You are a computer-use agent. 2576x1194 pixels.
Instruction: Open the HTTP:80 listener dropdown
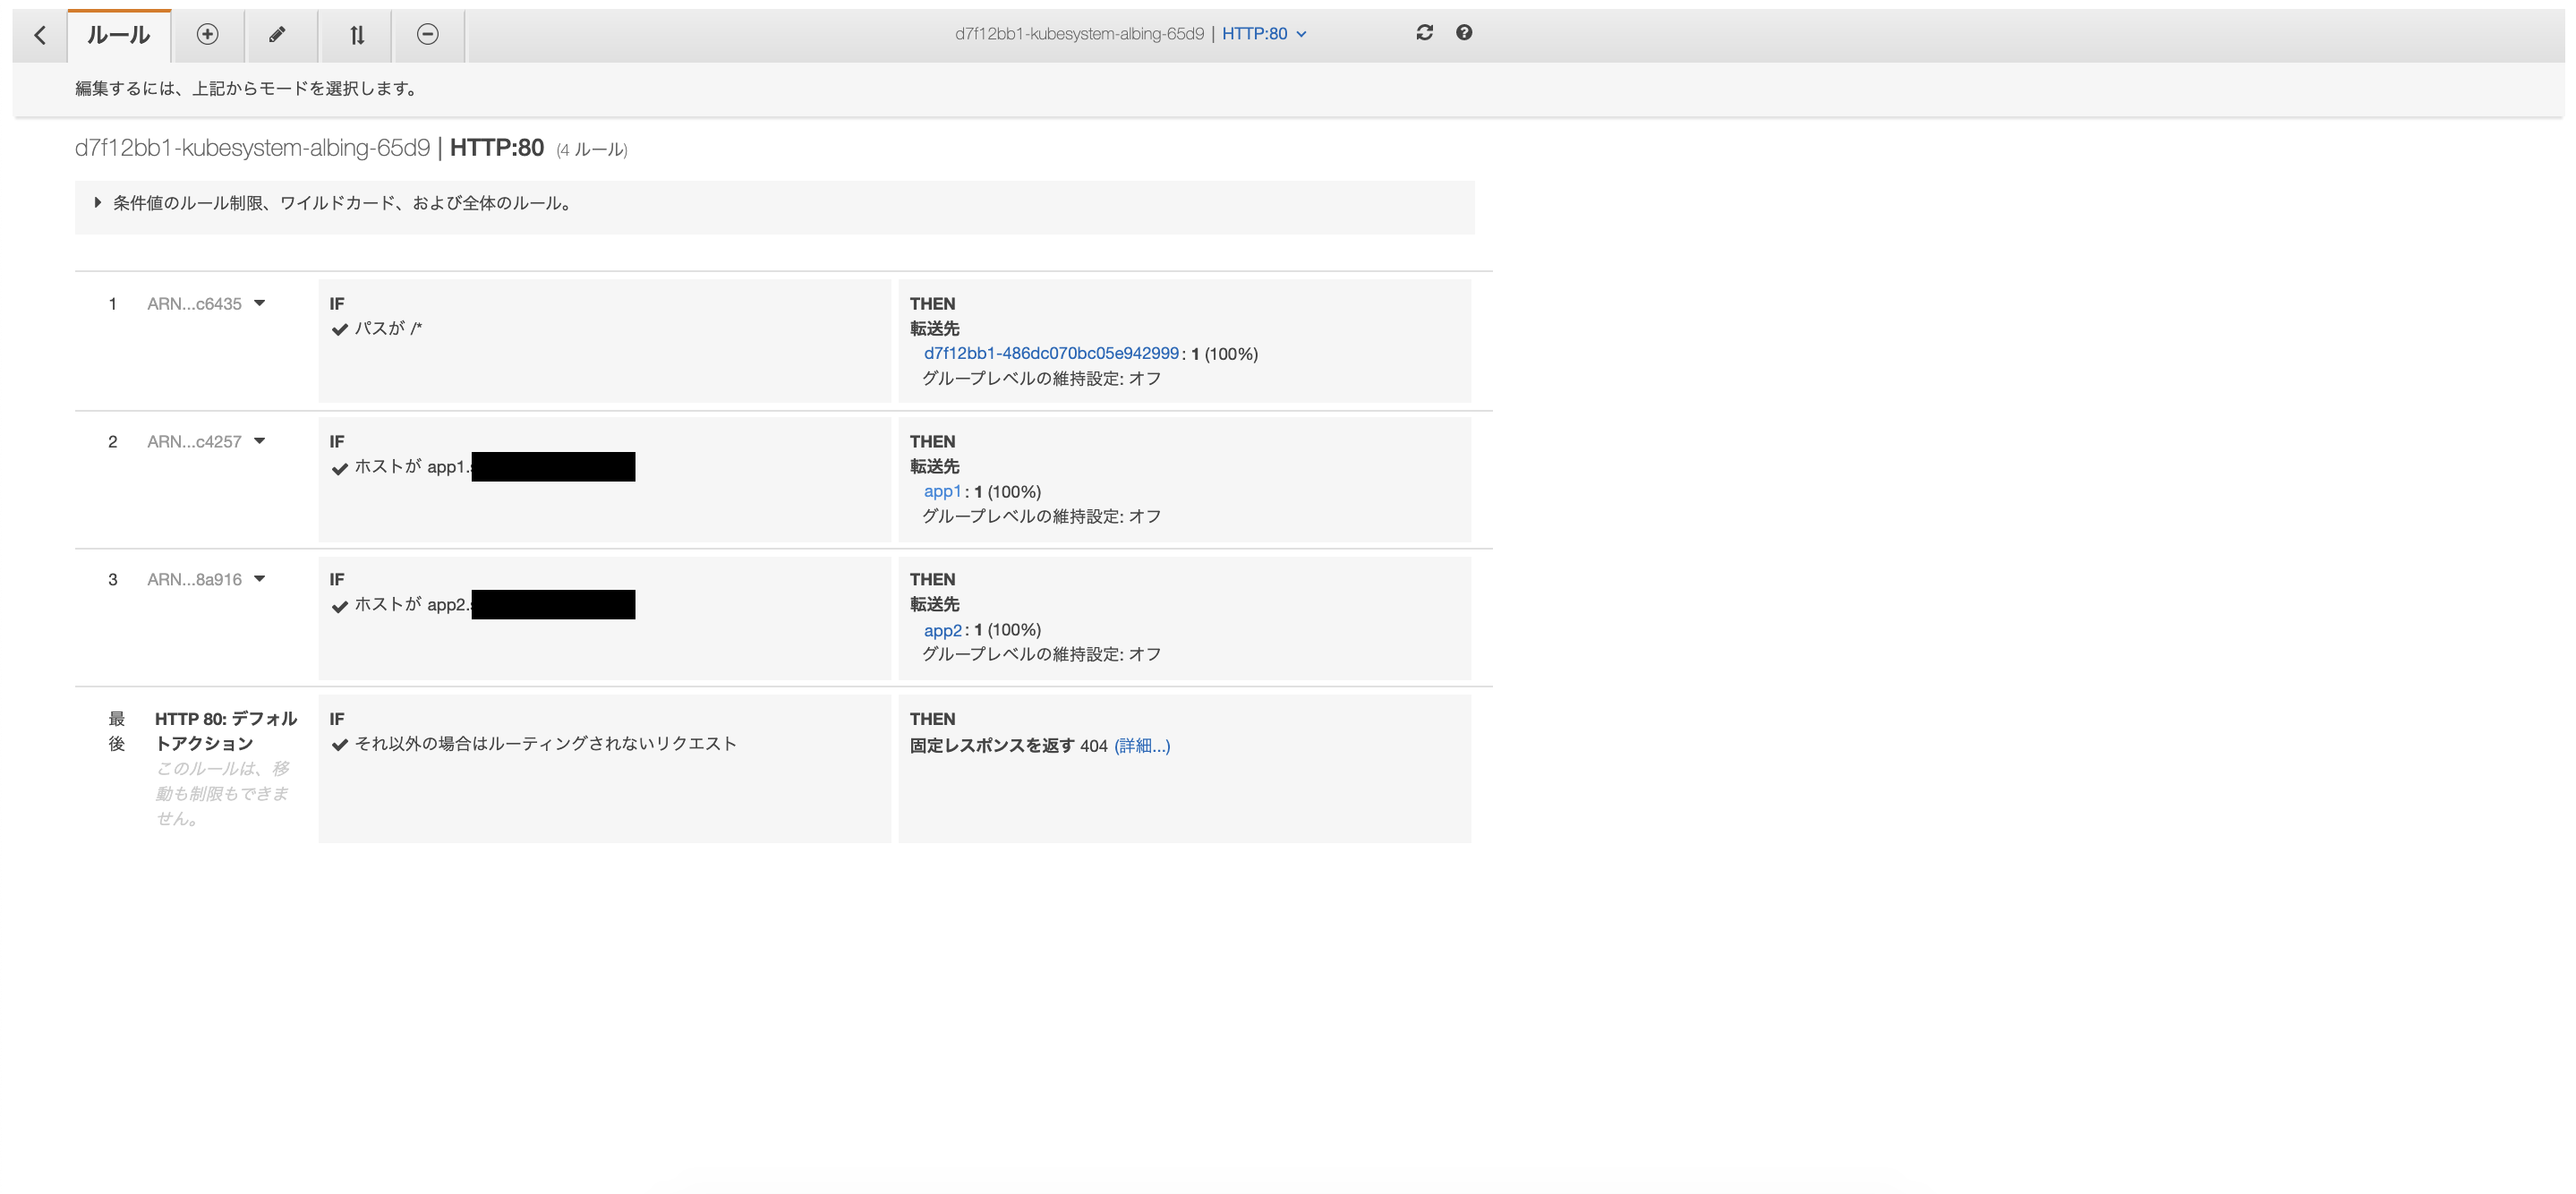[1265, 33]
